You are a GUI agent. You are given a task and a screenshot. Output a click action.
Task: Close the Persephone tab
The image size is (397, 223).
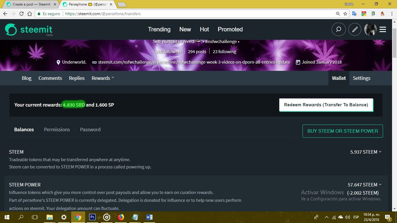click(111, 4)
